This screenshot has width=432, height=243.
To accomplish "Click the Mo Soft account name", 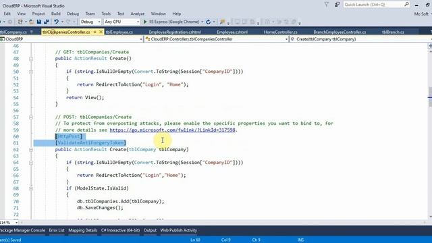I will [x=421, y=13].
